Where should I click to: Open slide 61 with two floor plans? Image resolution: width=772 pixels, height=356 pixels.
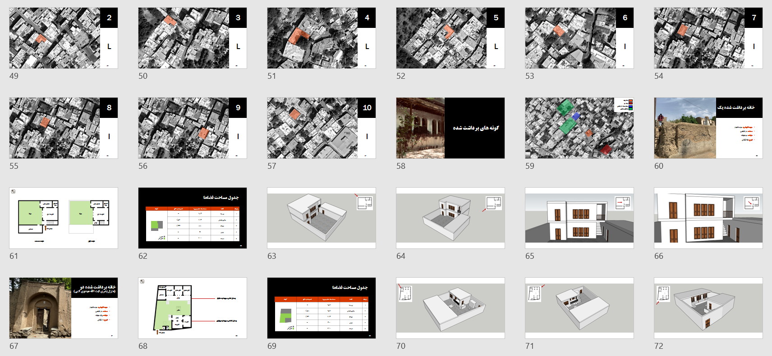coord(63,218)
